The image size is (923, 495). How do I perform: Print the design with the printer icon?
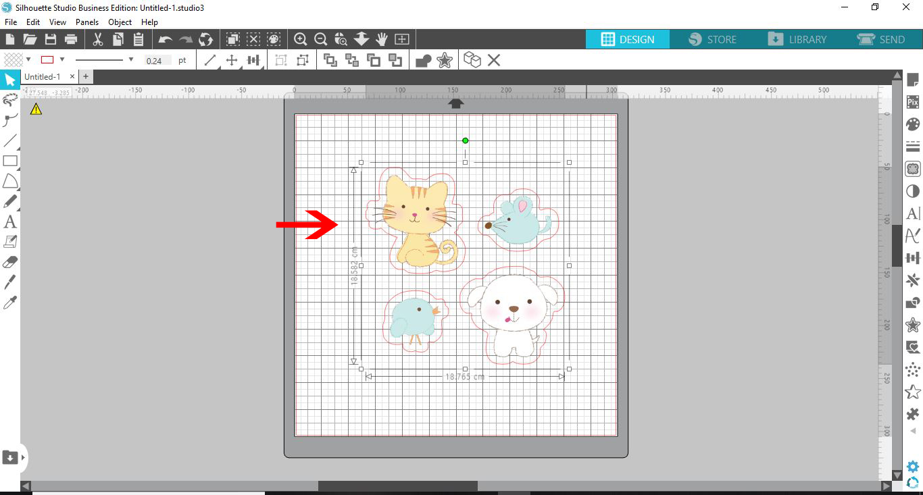point(70,39)
